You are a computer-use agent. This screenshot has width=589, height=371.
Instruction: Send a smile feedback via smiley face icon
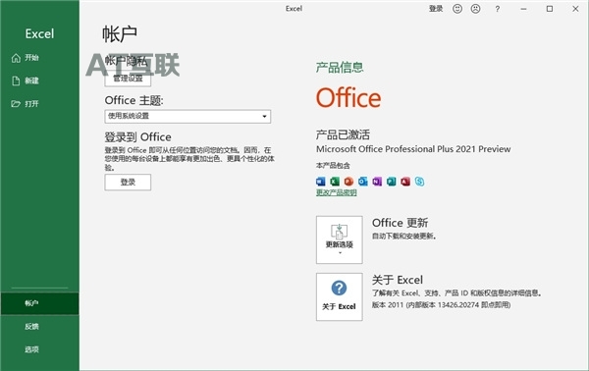point(457,9)
